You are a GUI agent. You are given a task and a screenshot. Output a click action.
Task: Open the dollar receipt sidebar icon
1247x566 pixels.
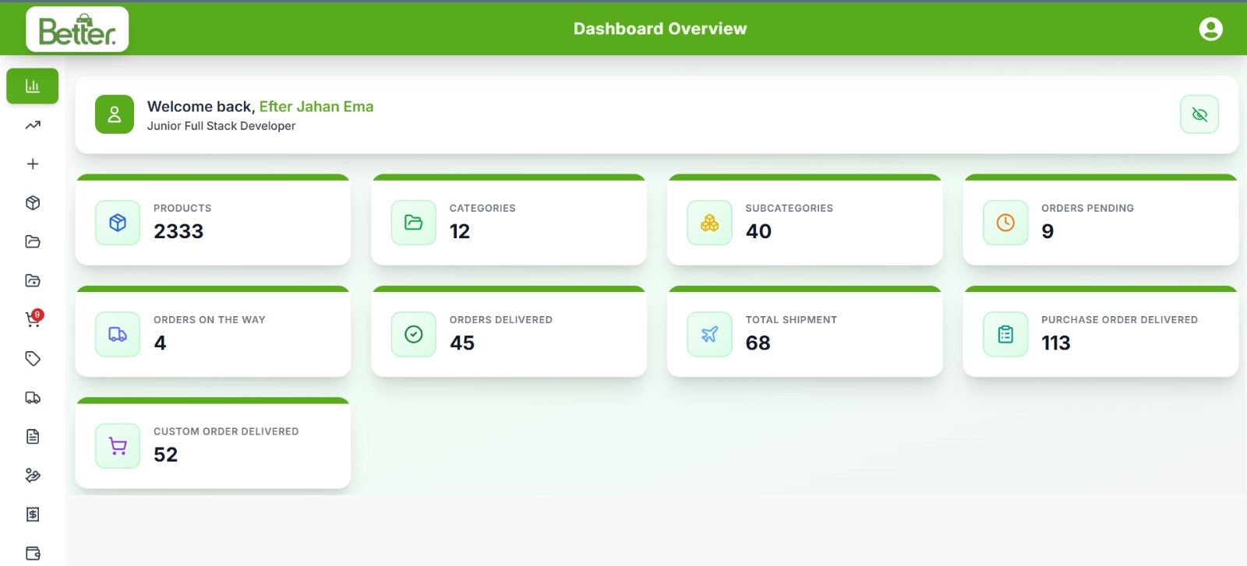click(33, 514)
